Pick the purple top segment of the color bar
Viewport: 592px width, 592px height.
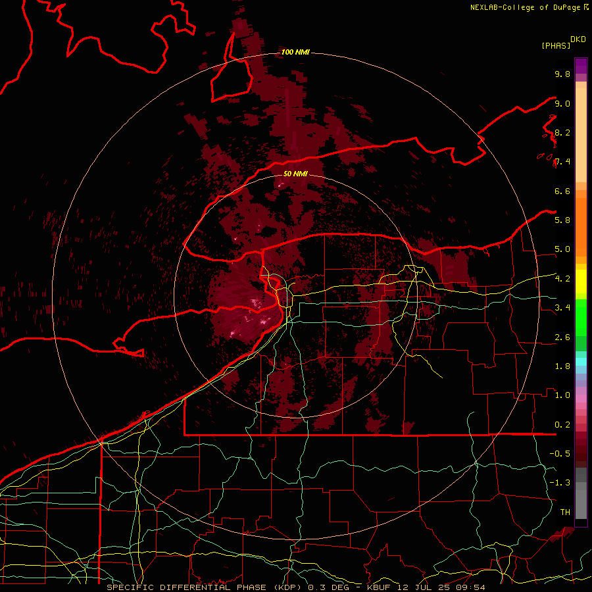point(581,66)
